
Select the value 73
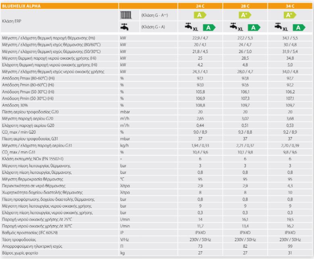[200, 246]
